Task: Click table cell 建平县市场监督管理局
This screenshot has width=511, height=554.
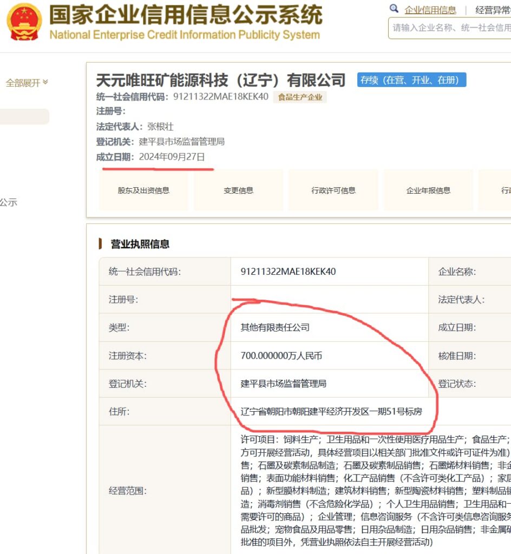Action: point(284,384)
